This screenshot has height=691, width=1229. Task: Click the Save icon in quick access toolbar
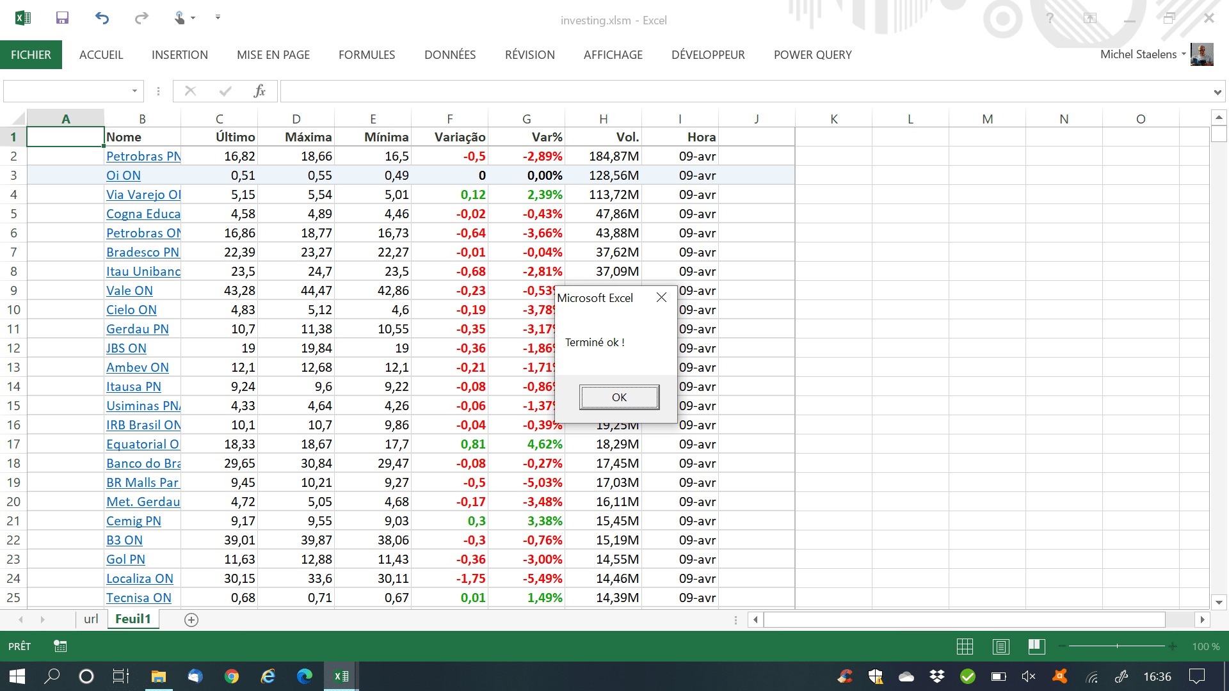(x=62, y=18)
